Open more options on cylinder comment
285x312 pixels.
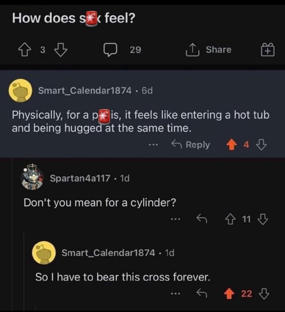click(176, 220)
